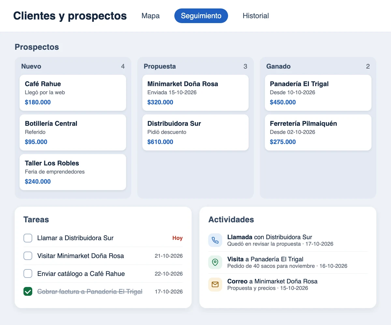Uncheck the Cobrar factura a Panadería task
Viewport: 391px width, 325px height.
click(28, 292)
